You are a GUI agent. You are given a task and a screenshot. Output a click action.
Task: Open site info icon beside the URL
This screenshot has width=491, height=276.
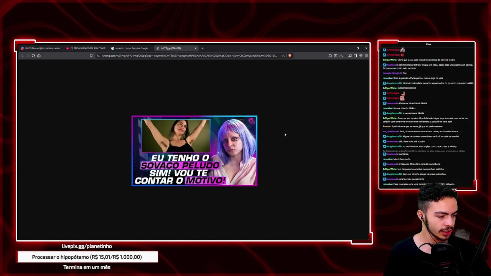pos(98,56)
